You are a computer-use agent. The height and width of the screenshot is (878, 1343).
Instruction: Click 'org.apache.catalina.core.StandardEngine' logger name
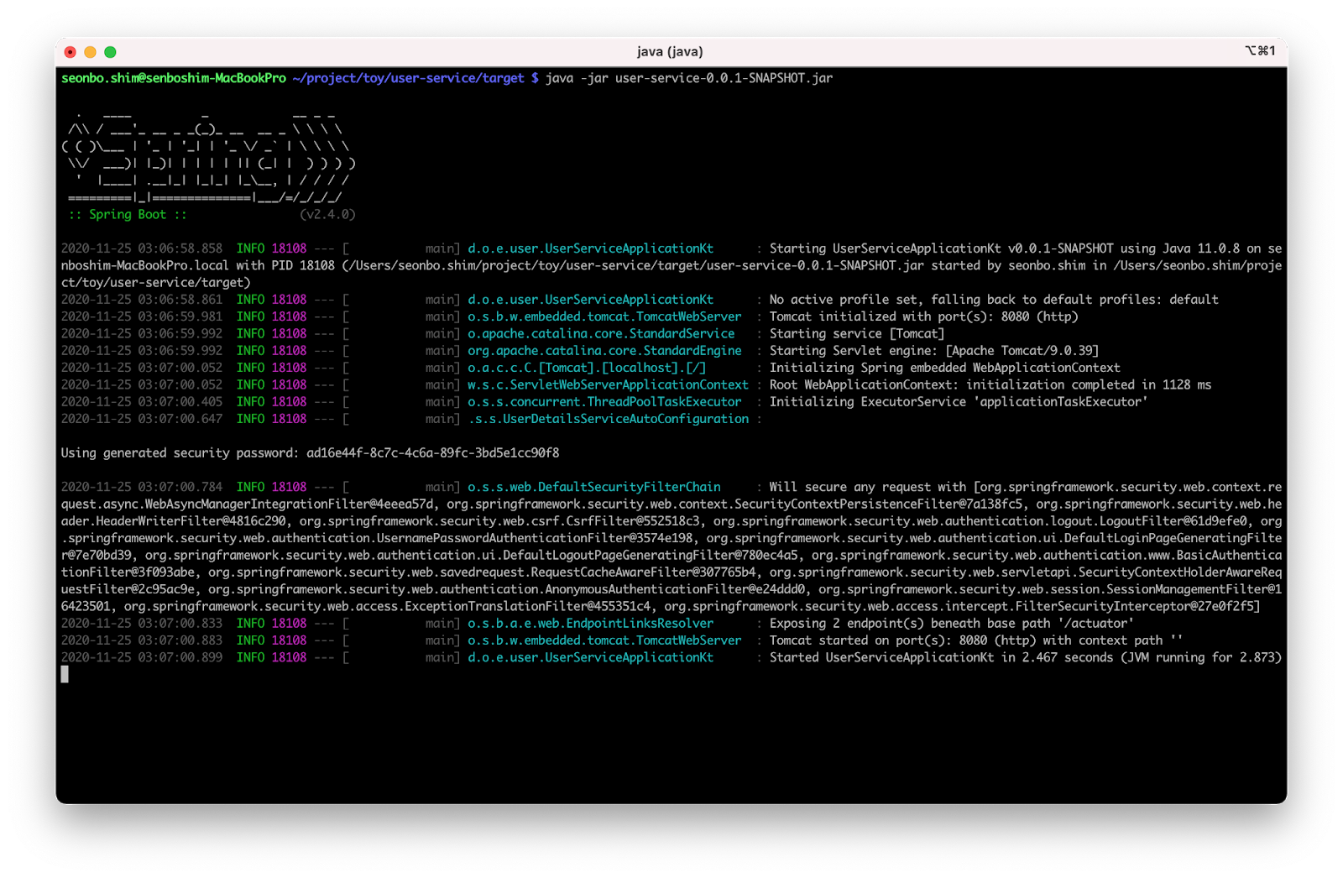point(604,351)
